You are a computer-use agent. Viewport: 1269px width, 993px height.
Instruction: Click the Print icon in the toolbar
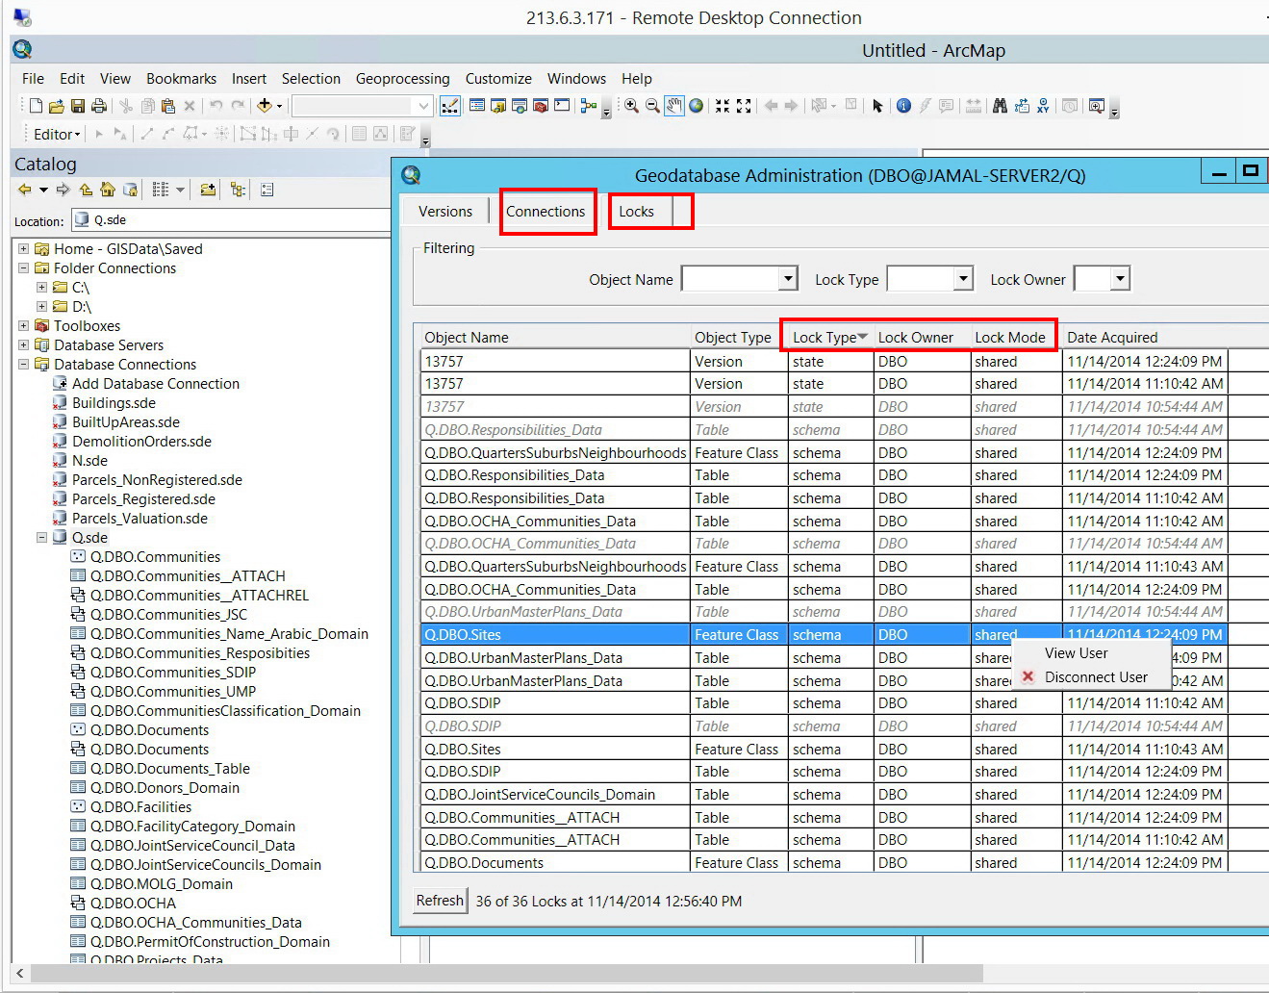coord(98,106)
